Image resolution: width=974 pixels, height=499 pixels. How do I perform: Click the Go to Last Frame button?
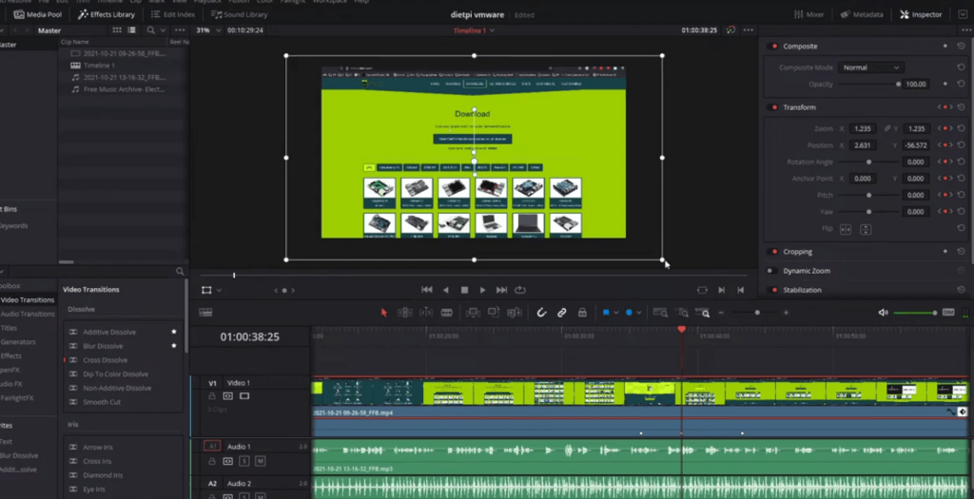(x=501, y=290)
